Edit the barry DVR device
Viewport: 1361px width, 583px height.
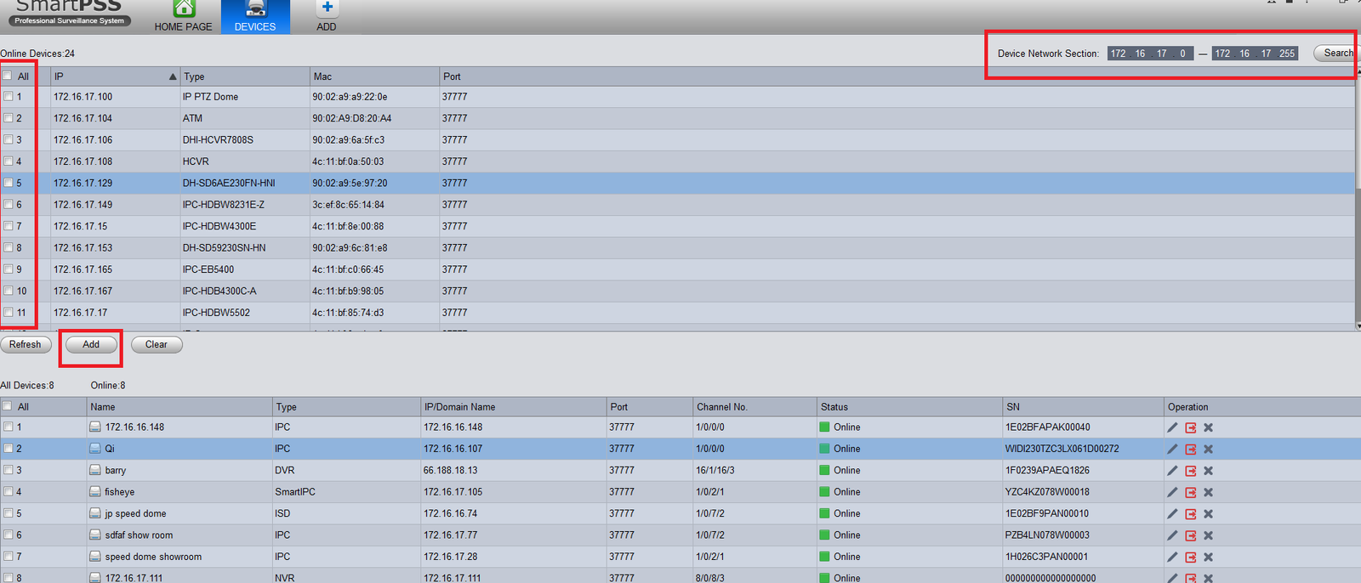coord(1172,471)
